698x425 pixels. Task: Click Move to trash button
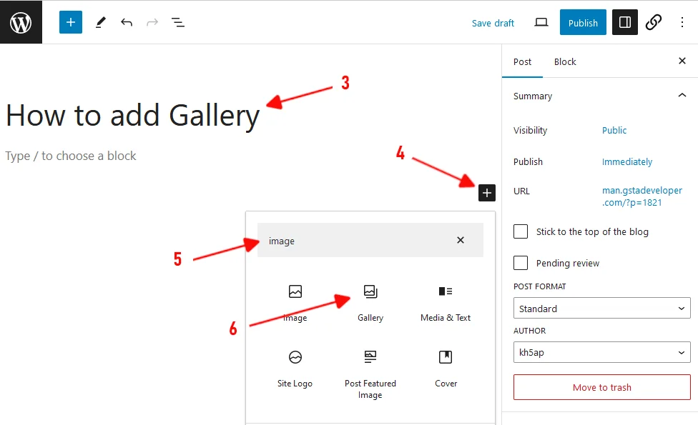601,387
